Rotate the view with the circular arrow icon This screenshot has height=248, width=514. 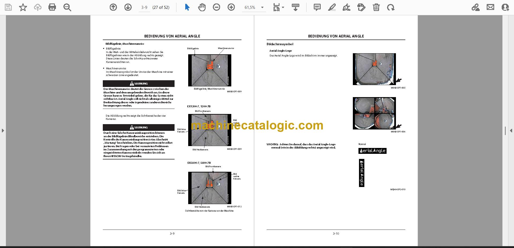(x=391, y=7)
